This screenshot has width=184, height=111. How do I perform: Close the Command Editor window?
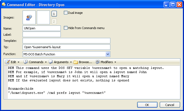click(179, 5)
